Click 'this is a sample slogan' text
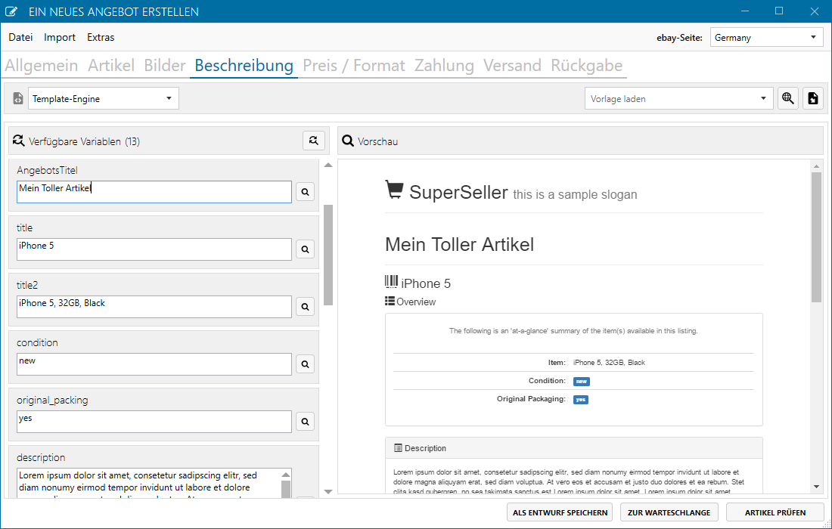 [x=575, y=194]
